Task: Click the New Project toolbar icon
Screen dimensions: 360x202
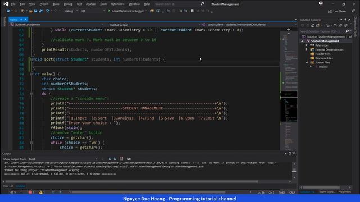Action: [x=22, y=11]
